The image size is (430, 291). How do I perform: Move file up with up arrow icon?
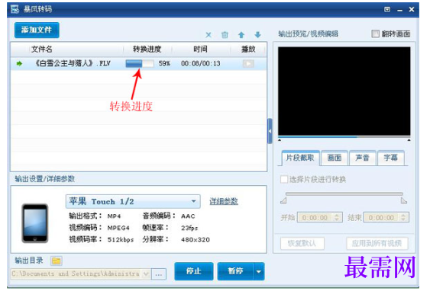point(241,35)
